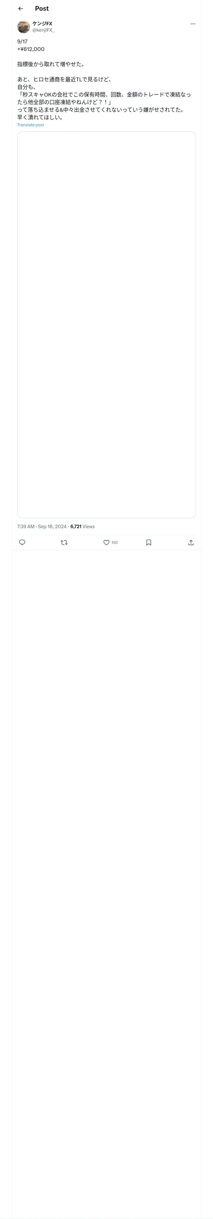
Task: Open the @kenjiFX_ handle link
Action: pyautogui.click(x=44, y=30)
